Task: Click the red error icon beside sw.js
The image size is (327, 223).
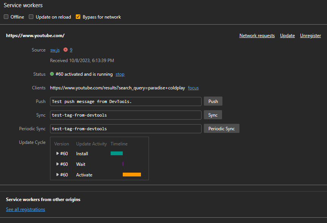Action: [66, 50]
